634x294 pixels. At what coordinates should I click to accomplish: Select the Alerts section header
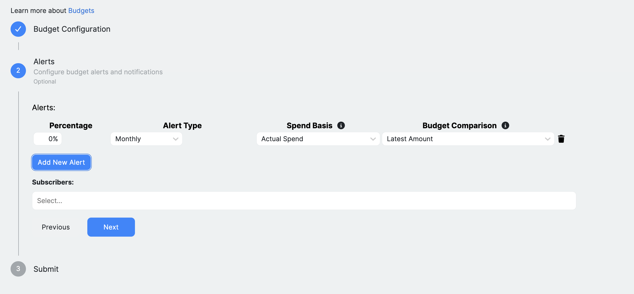click(x=44, y=61)
